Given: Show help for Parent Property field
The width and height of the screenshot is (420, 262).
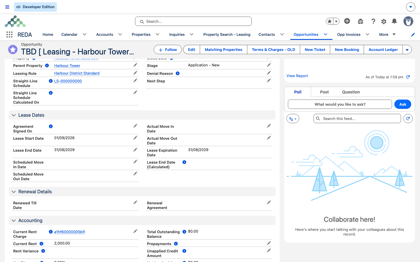Looking at the screenshot, I should 47,65.
